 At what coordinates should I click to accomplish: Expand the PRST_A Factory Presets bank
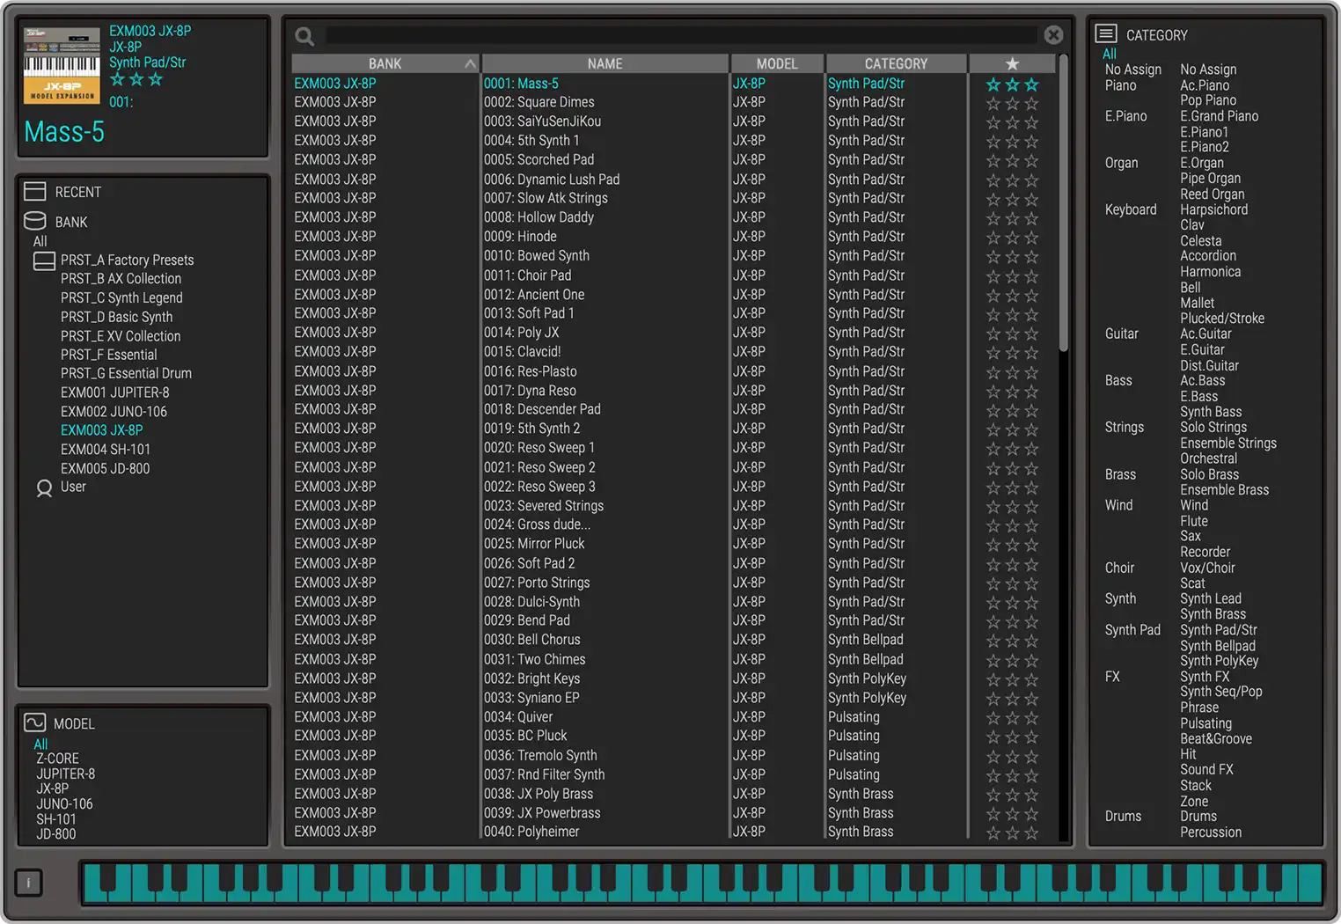[x=44, y=260]
